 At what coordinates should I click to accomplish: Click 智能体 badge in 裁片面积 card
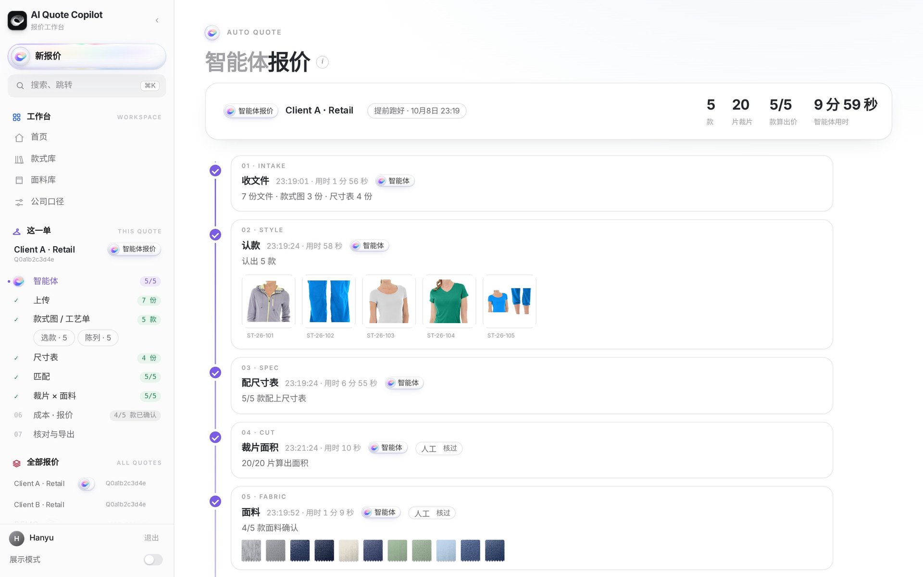pos(388,448)
